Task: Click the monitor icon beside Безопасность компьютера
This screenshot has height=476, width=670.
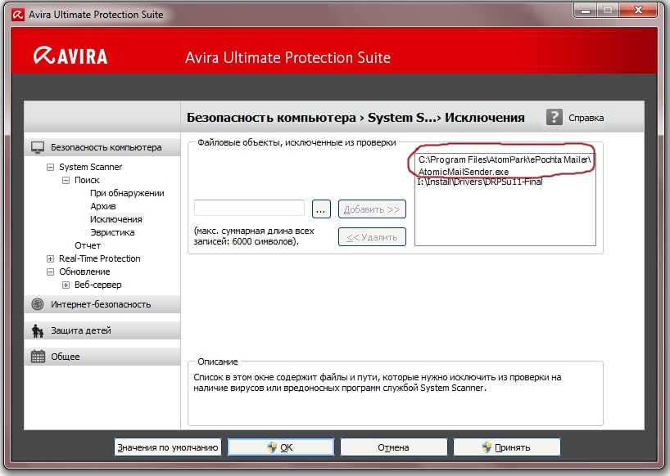Action: pos(38,147)
